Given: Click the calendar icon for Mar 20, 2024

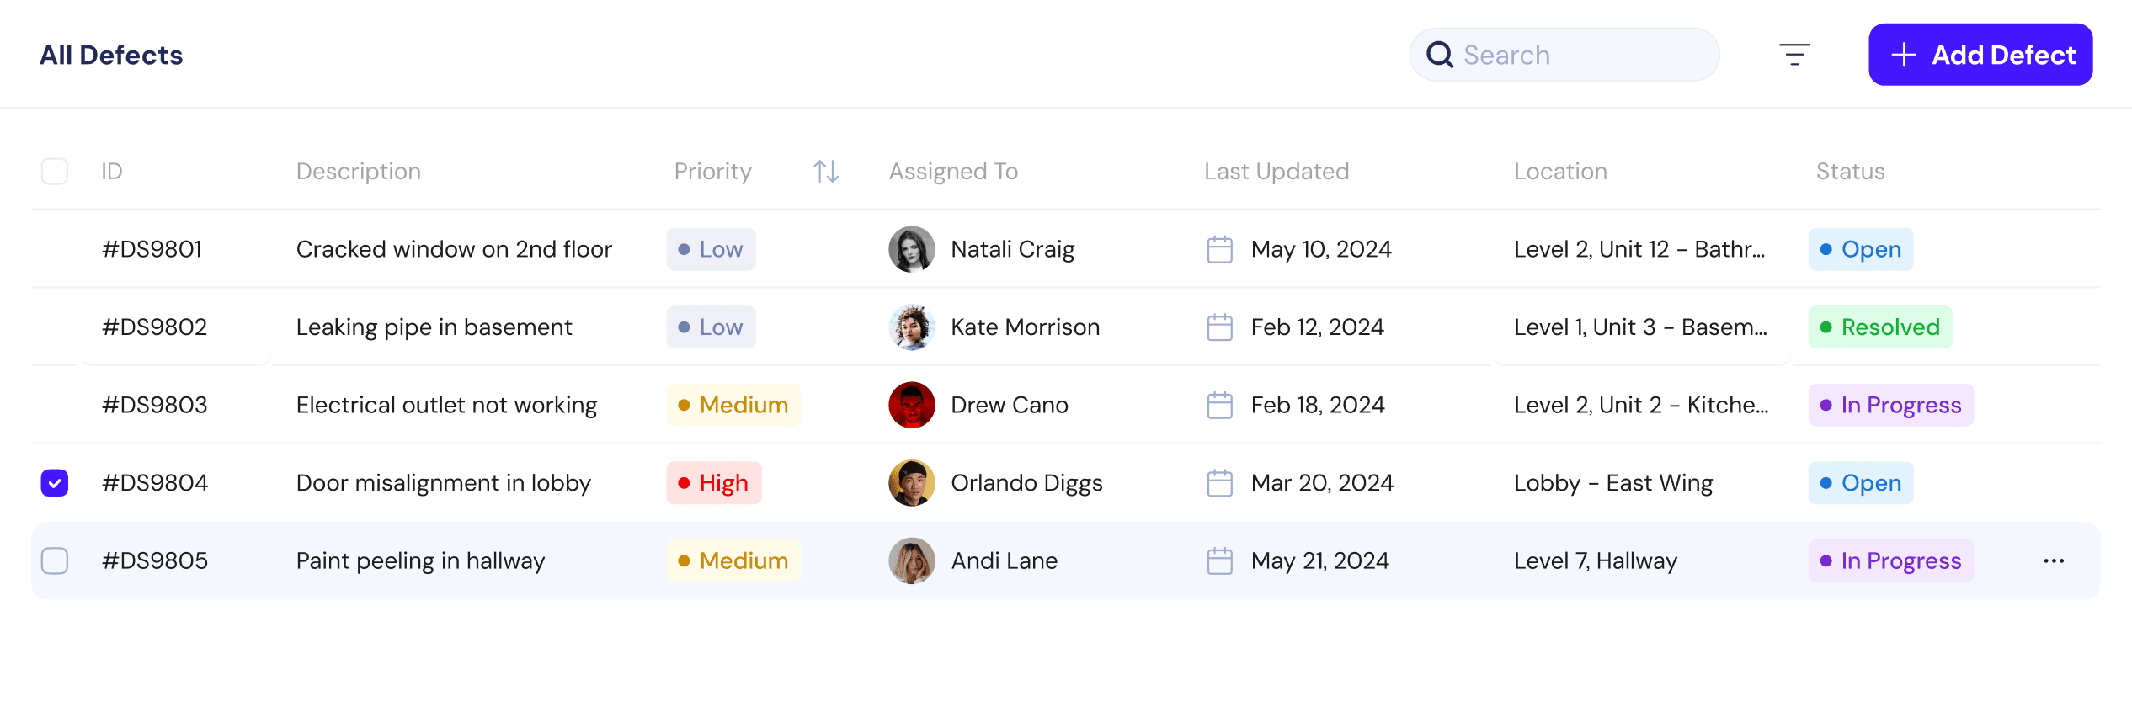Looking at the screenshot, I should click(x=1219, y=483).
